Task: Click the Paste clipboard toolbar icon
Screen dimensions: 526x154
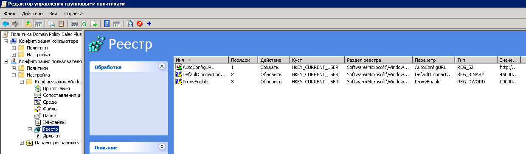Action: [61, 24]
